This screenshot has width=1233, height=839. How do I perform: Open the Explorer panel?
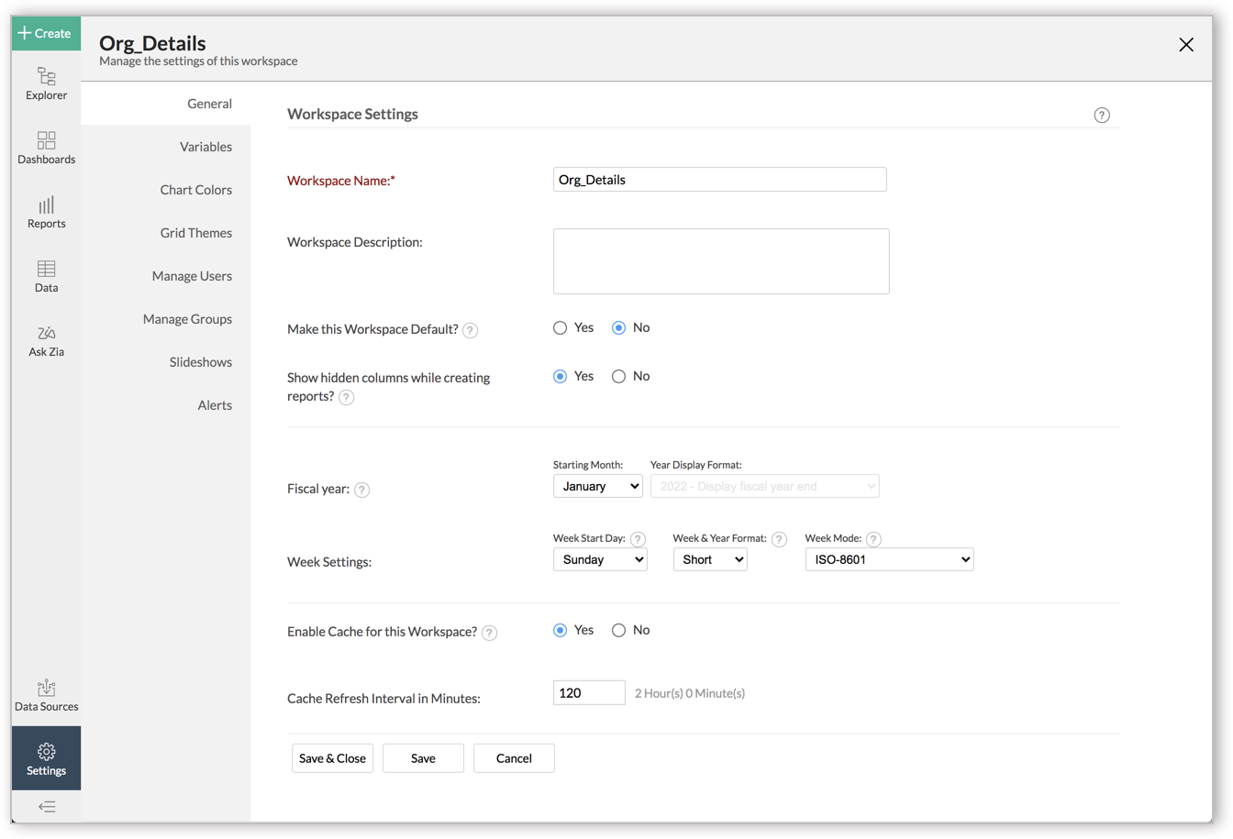[46, 85]
